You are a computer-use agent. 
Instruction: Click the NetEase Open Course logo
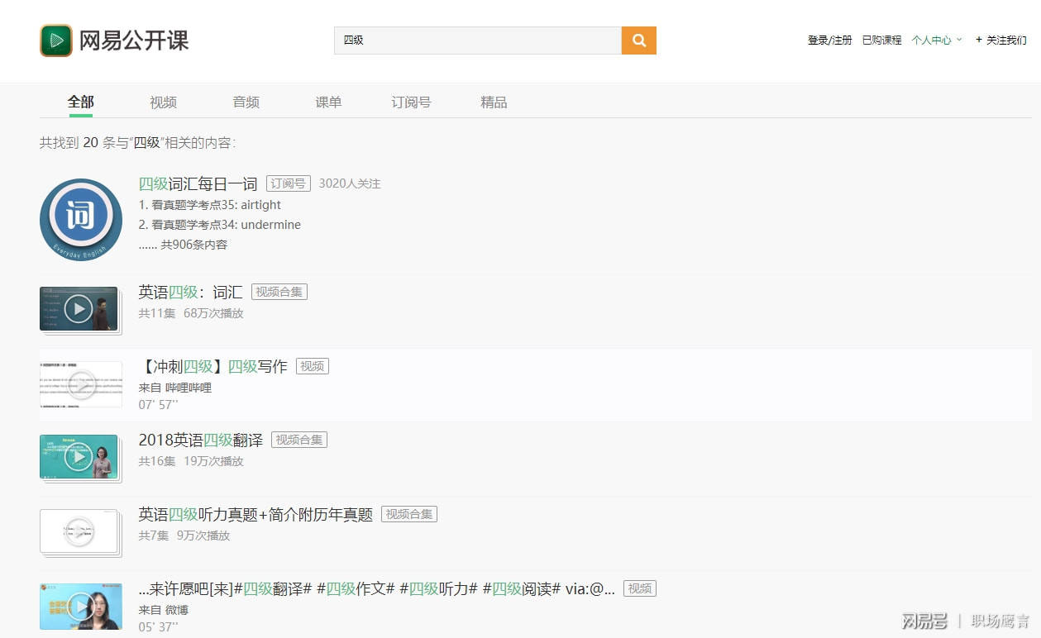pyautogui.click(x=114, y=40)
